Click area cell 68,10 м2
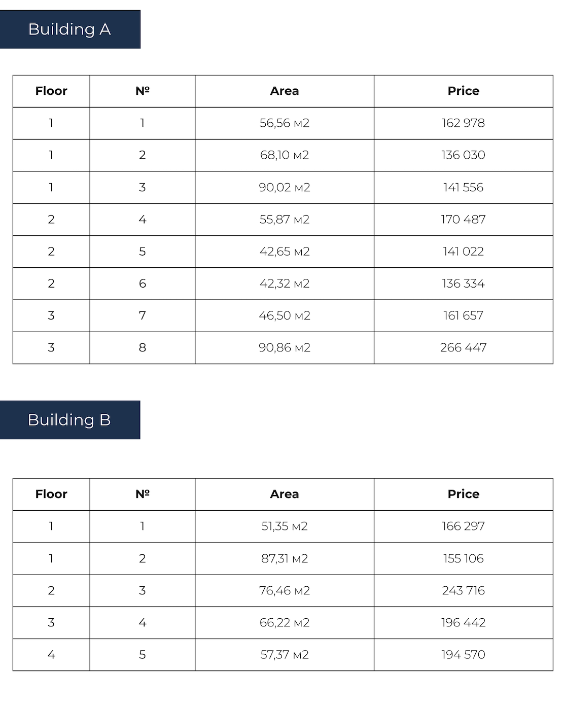563x708 pixels. (x=285, y=155)
